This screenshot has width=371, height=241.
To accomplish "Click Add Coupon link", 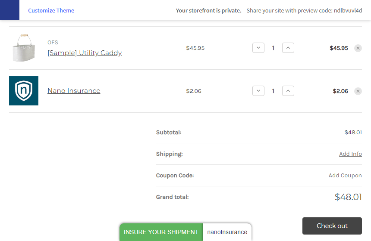I will (x=345, y=176).
